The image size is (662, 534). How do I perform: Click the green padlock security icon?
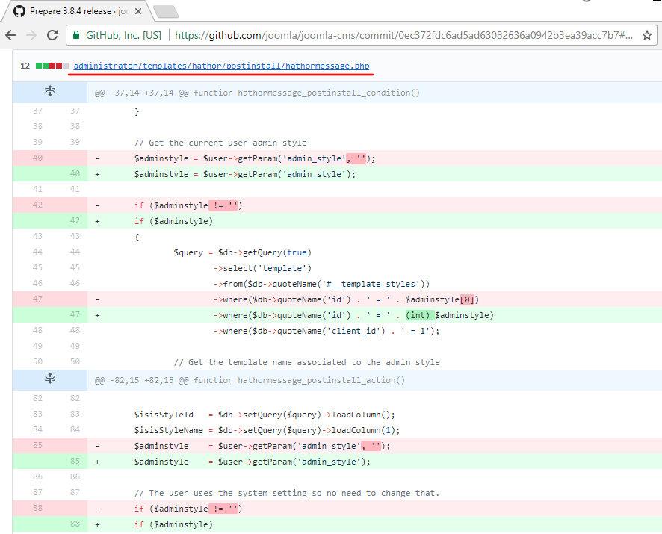76,35
